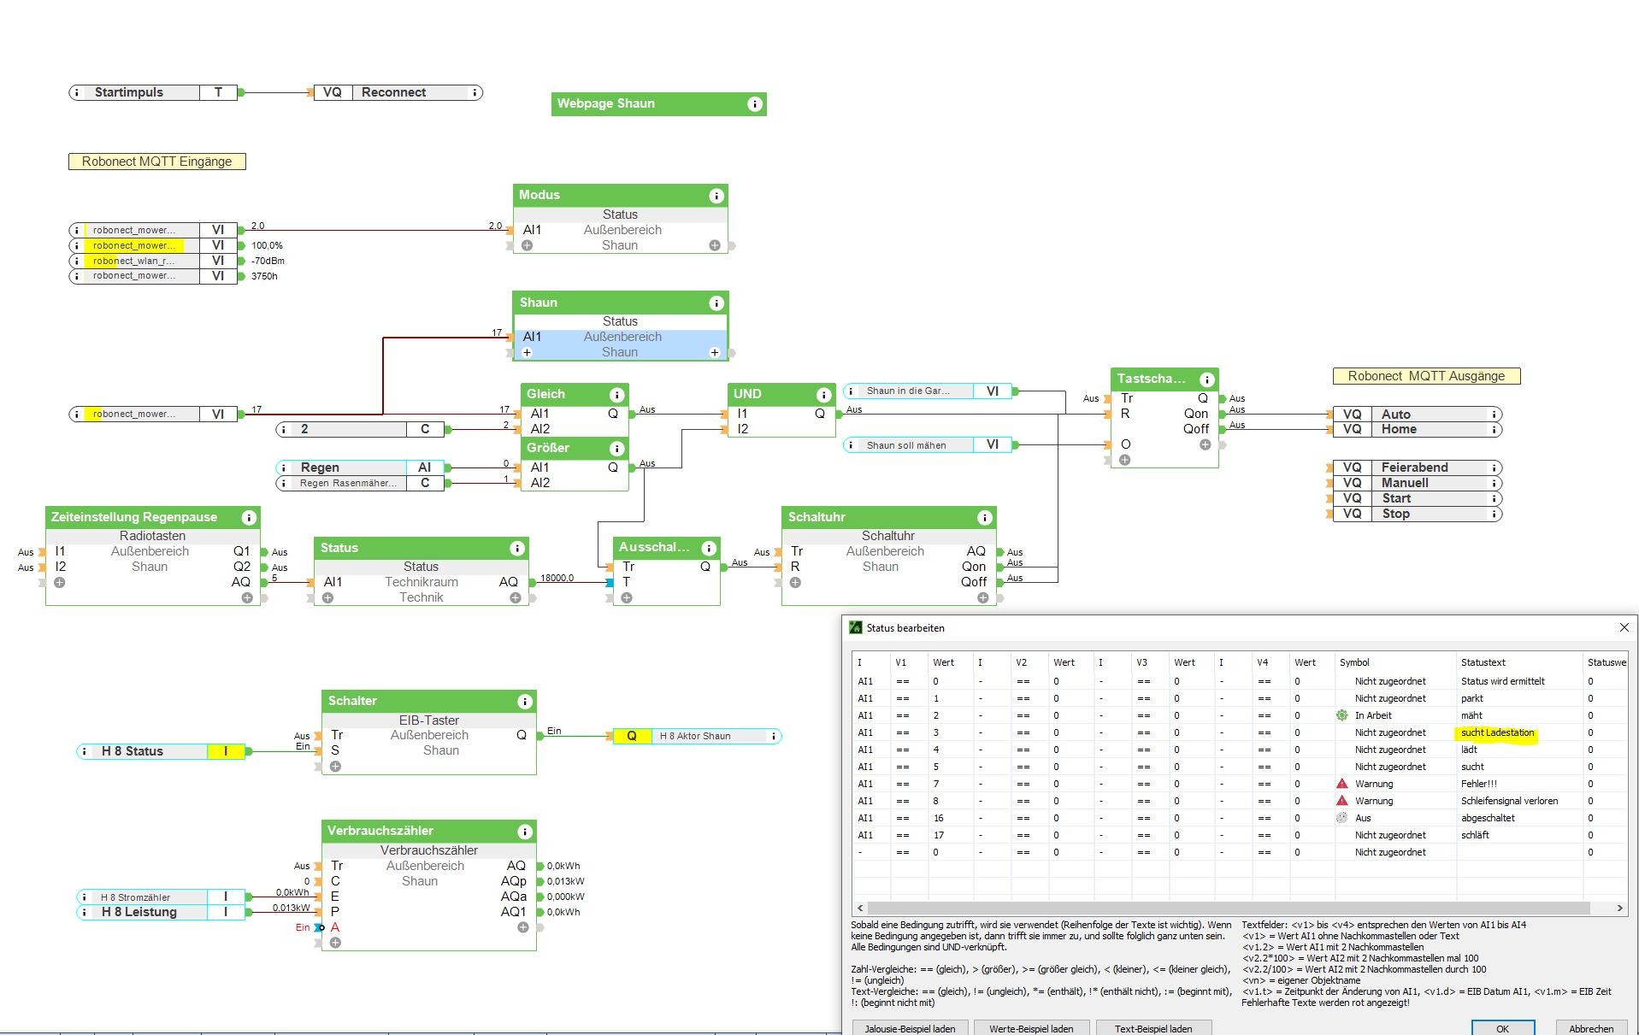
Task: Open the info icon on the UND block
Action: (x=823, y=395)
